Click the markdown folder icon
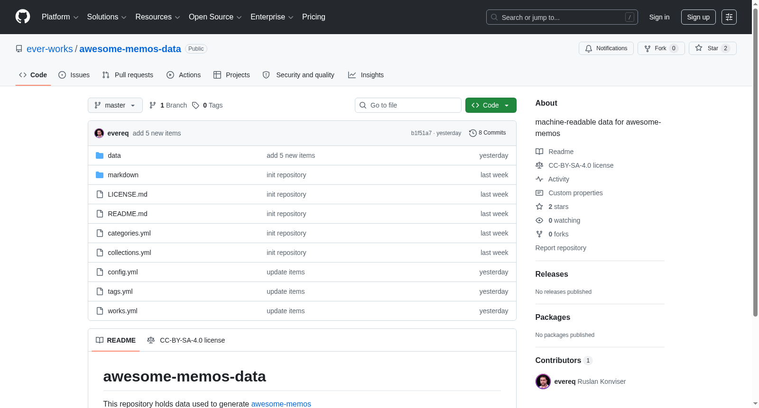This screenshot has height=408, width=759. 100,175
